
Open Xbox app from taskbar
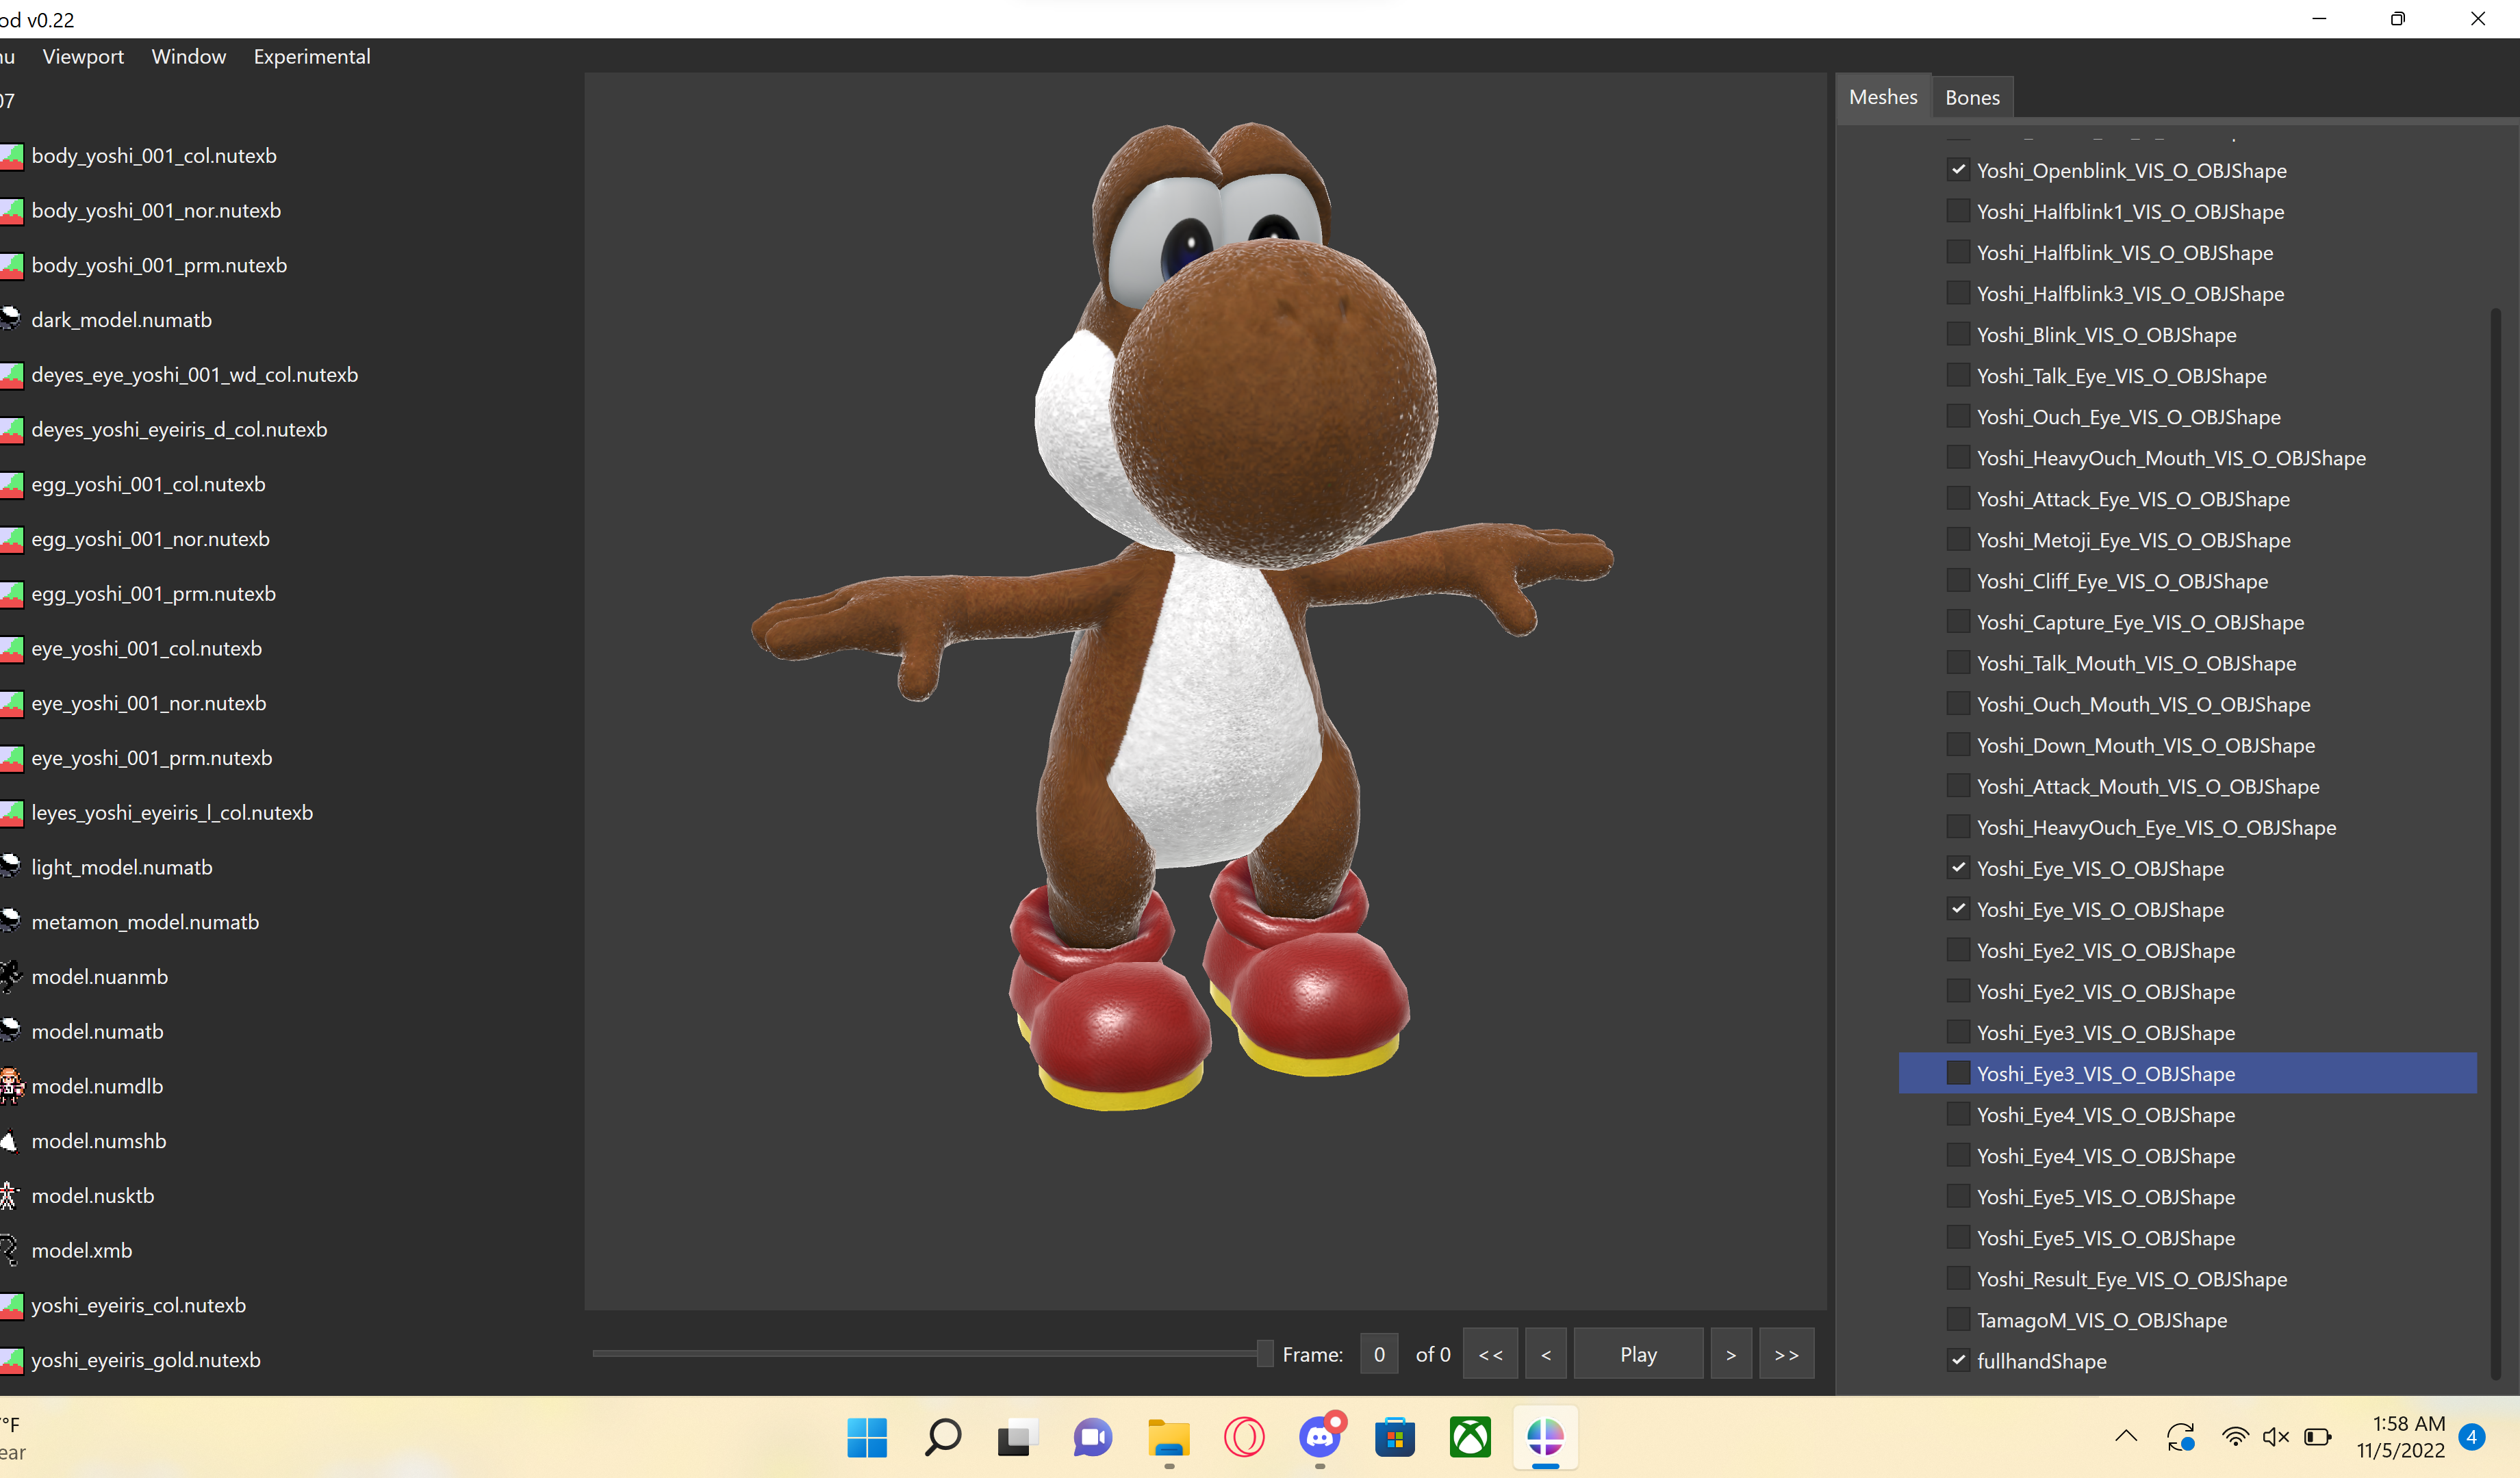[1470, 1438]
